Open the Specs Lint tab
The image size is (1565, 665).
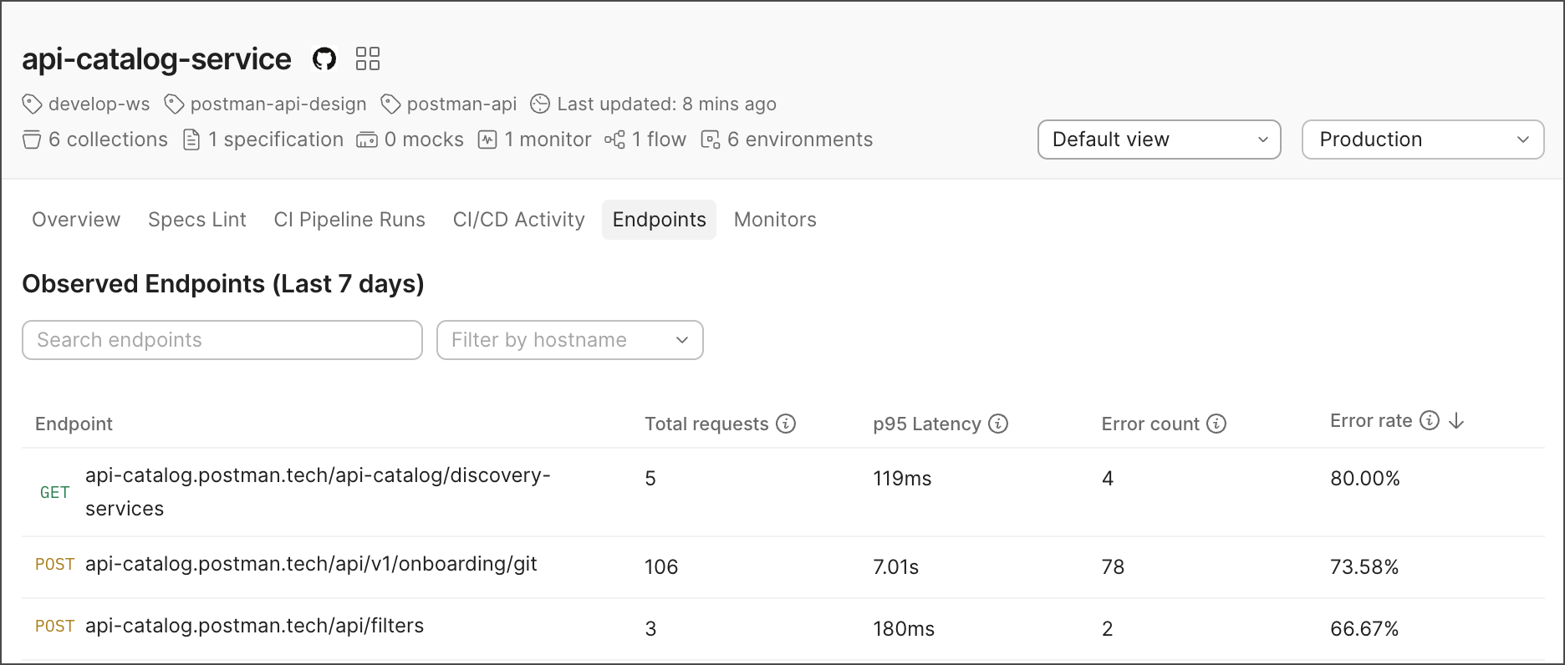point(197,220)
